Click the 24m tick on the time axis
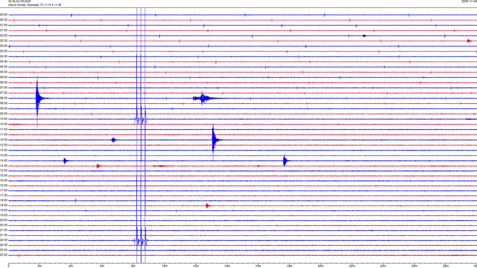This screenshot has width=477, height=268. pyautogui.click(x=383, y=266)
